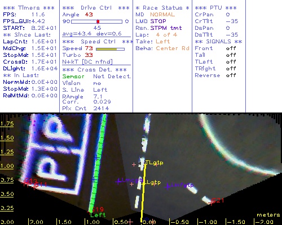The image size is (282, 225).
Task: Toggle the Reverse signal off value
Action: click(x=231, y=75)
